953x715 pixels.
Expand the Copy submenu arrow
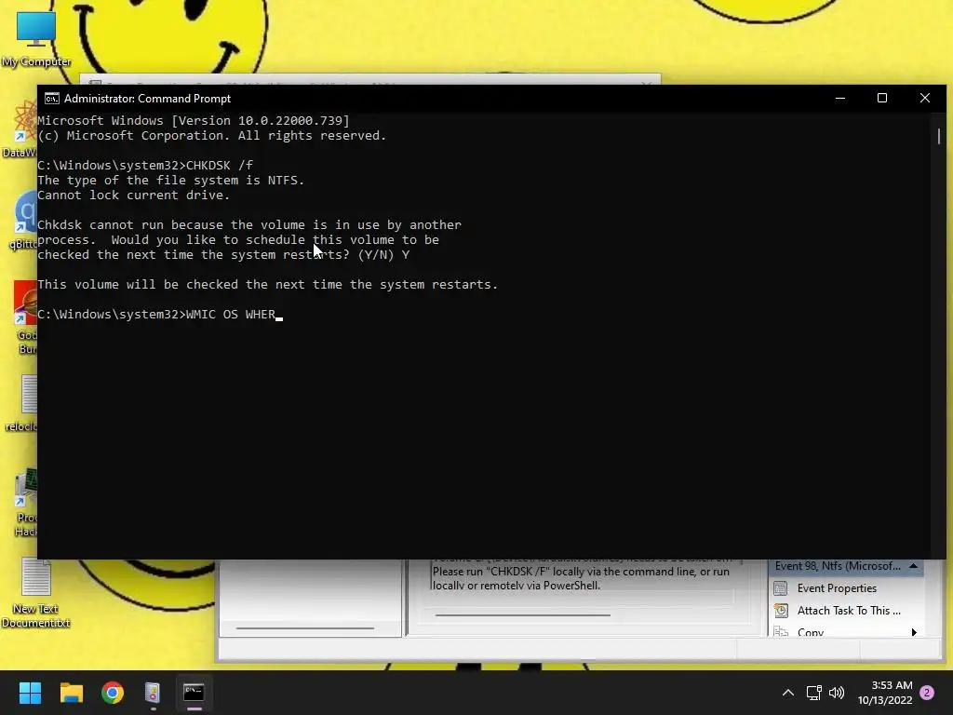pyautogui.click(x=914, y=632)
